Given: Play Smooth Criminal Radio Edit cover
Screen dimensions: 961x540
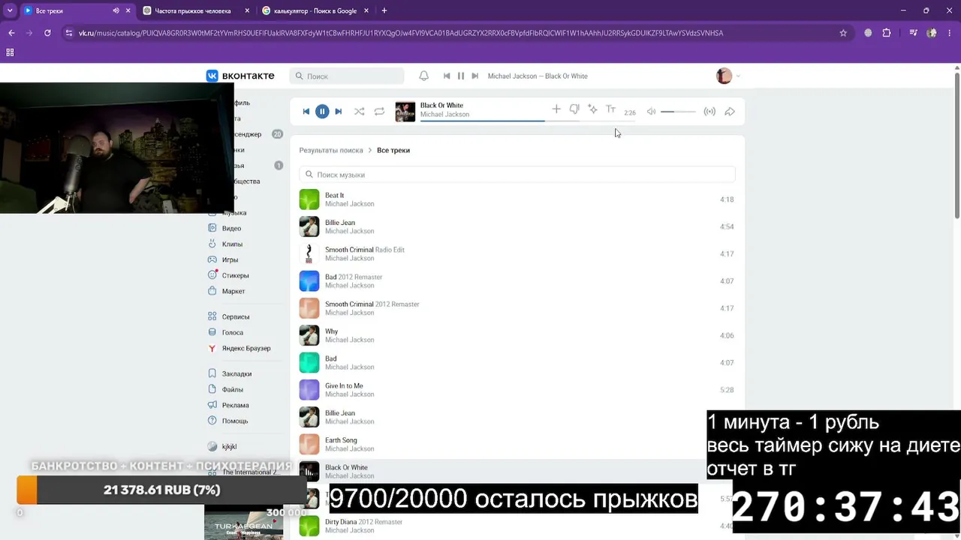Looking at the screenshot, I should click(x=309, y=253).
